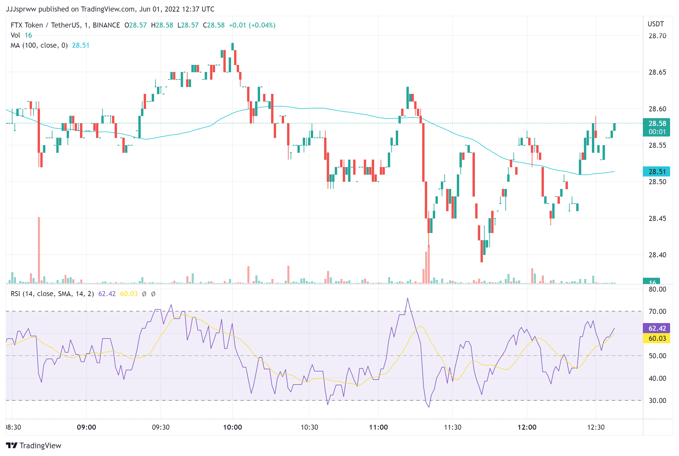Click the 11:00 time axis label
This screenshot has height=456, width=679.
378,427
